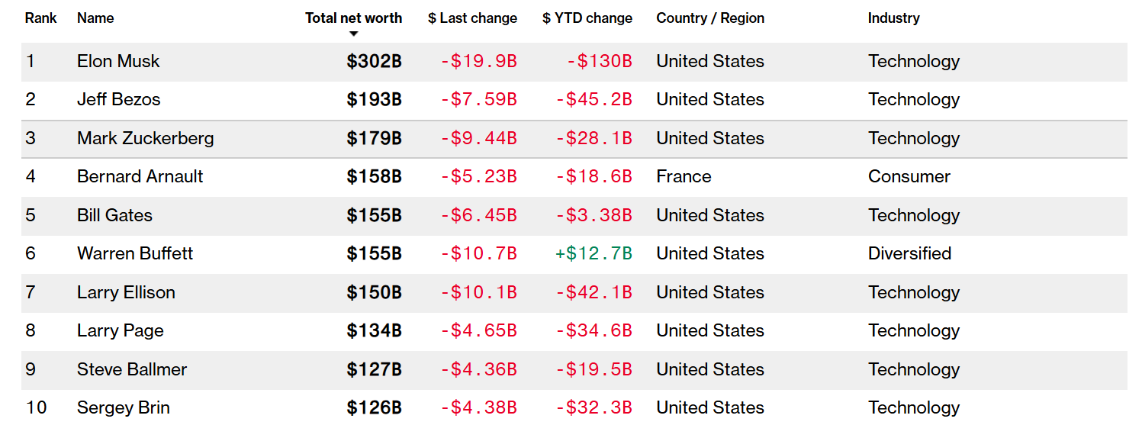1142x425 pixels.
Task: Sort by $ Last change column
Action: pos(472,18)
